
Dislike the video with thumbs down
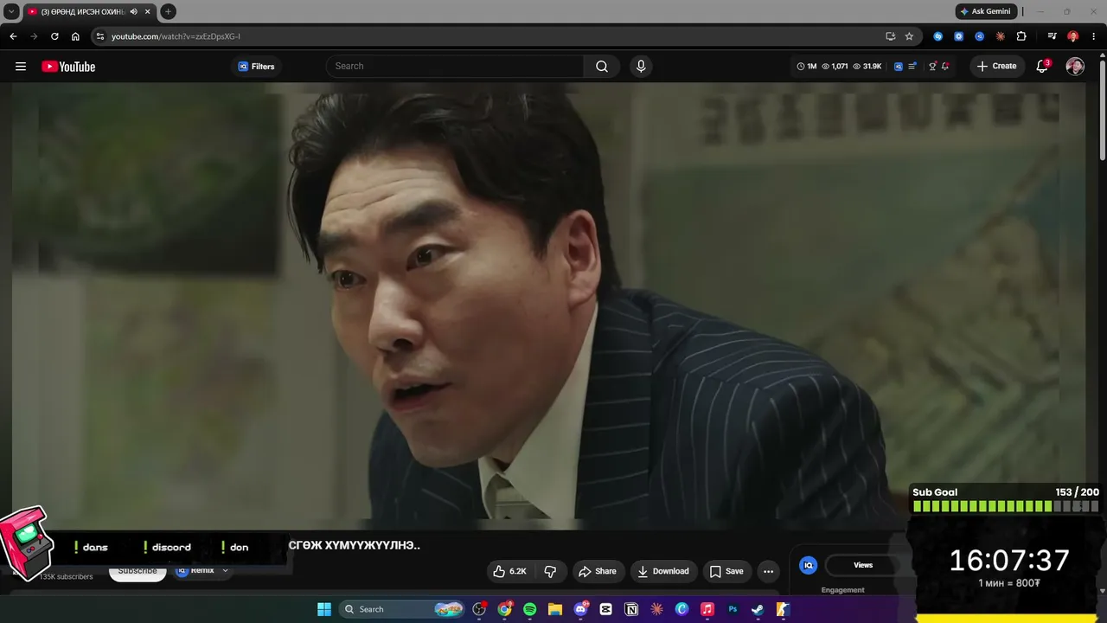(x=550, y=571)
